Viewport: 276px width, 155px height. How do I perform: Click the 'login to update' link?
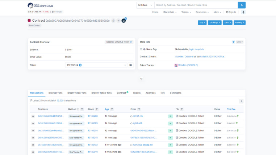point(197,49)
